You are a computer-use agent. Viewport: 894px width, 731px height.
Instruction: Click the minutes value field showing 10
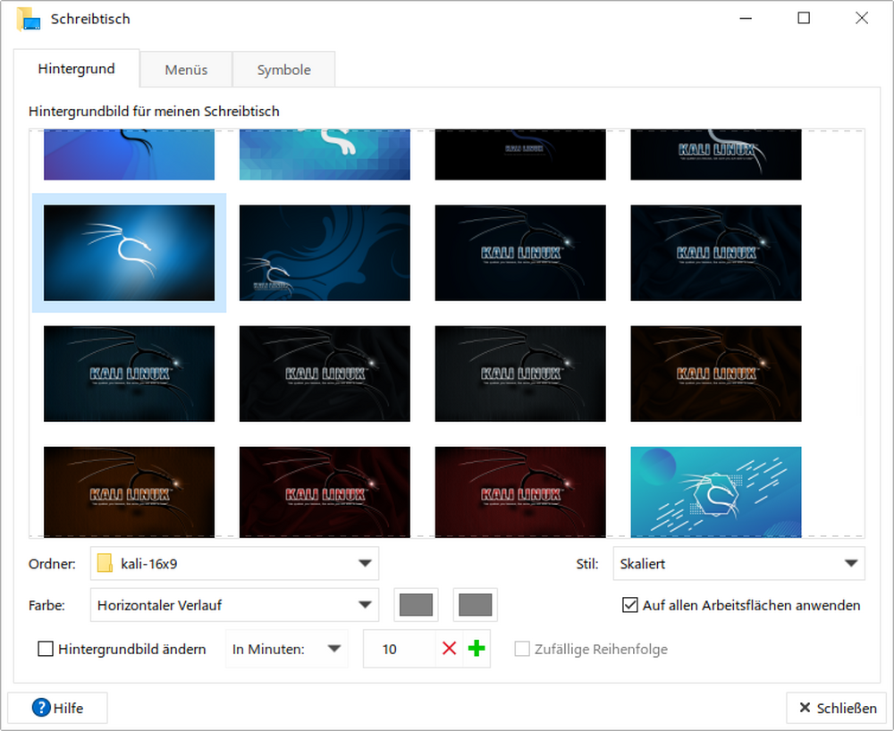(x=399, y=649)
